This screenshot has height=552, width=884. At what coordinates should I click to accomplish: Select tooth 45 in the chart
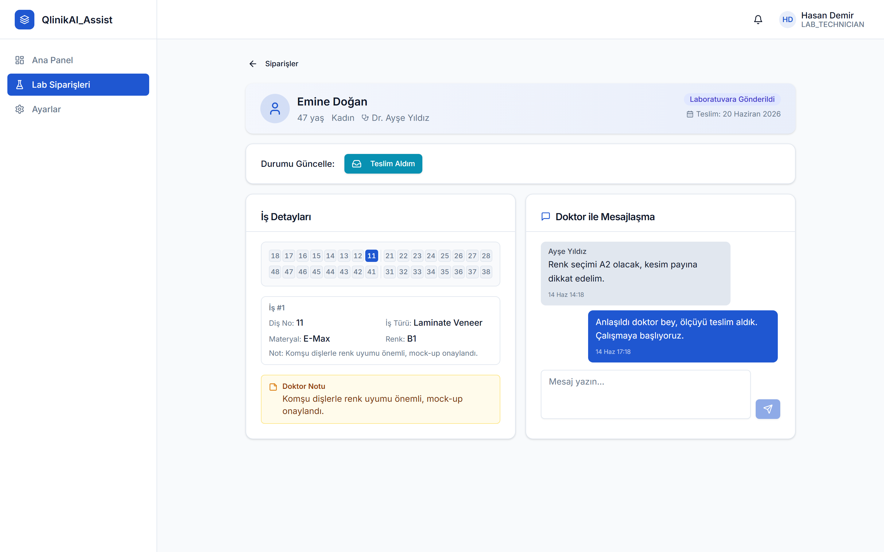point(316,272)
